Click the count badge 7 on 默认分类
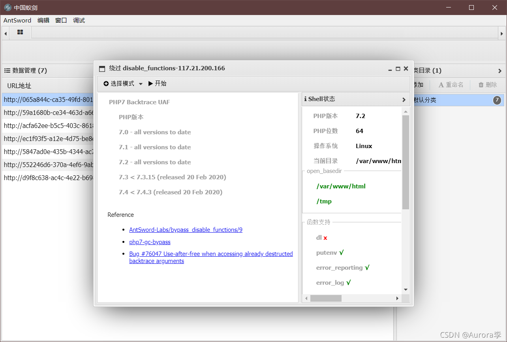Image resolution: width=507 pixels, height=342 pixels. click(x=497, y=100)
